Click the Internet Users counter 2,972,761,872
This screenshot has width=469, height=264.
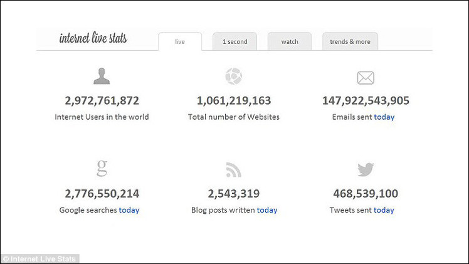[102, 100]
